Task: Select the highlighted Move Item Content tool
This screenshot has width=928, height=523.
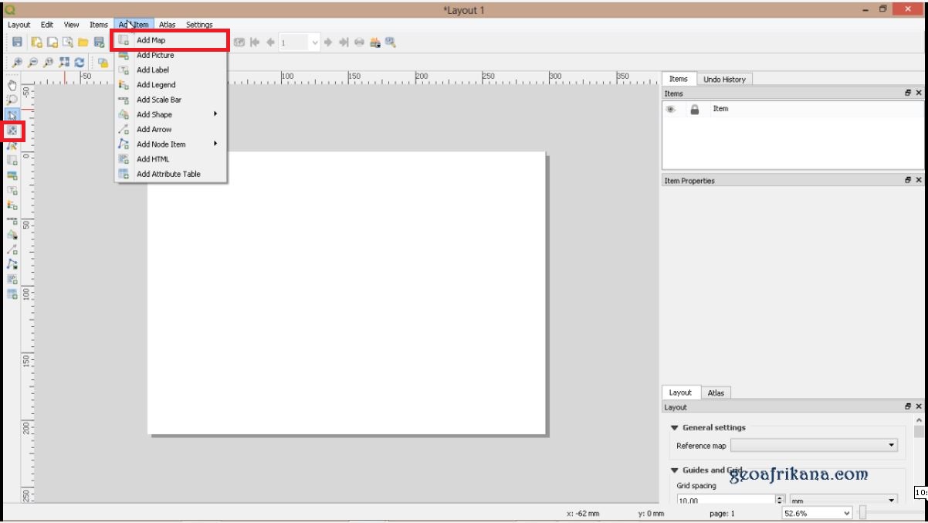Action: (x=12, y=131)
